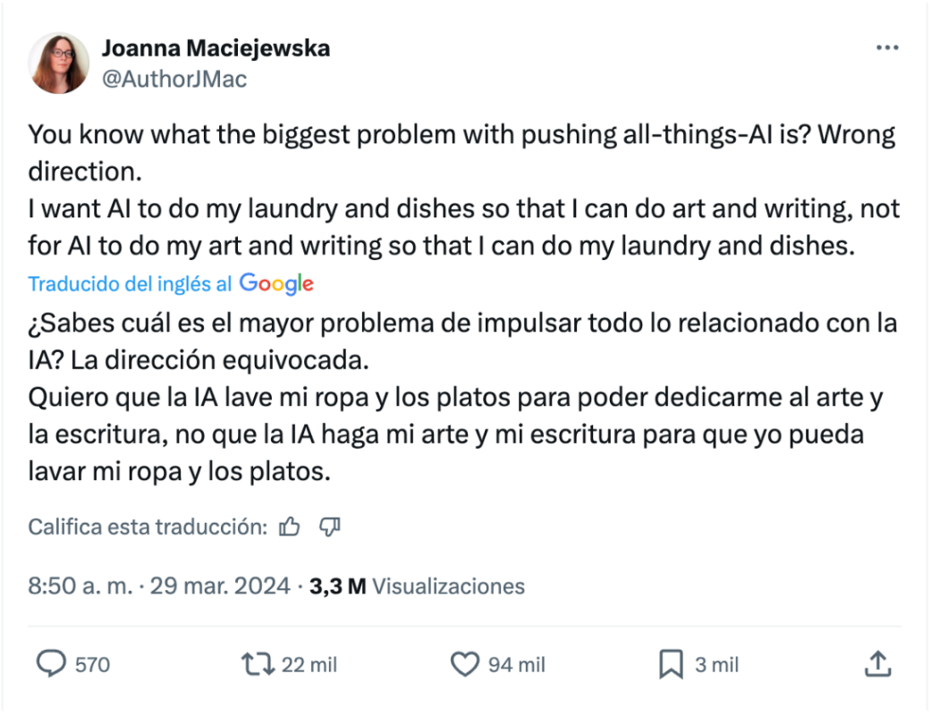This screenshot has width=931, height=716.
Task: Click the "Traducido del inglés al" link
Action: click(131, 284)
